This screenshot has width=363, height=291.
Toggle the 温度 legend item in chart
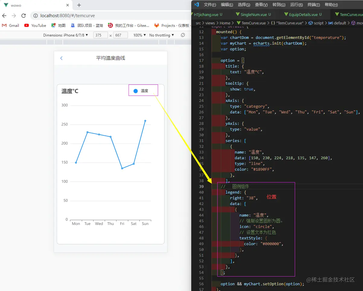tap(141, 91)
